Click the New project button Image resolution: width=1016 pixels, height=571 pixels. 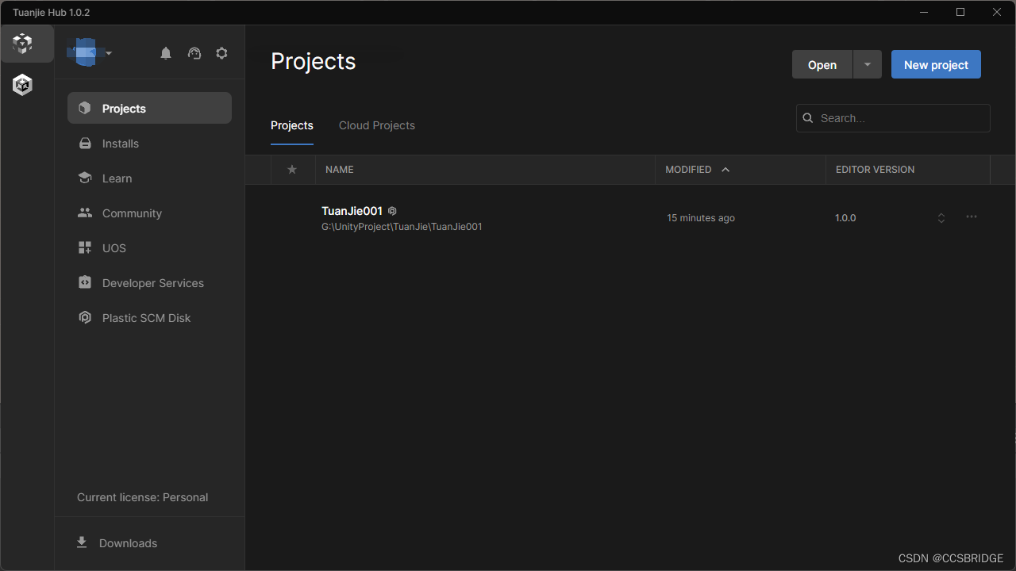pos(936,65)
